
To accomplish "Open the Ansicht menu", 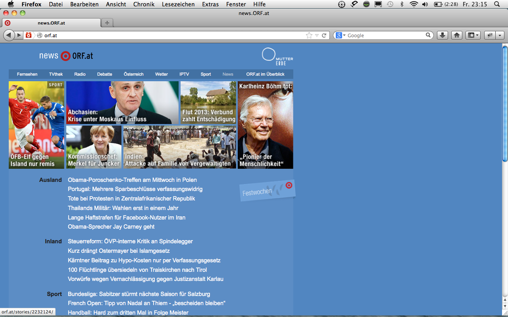I will pos(116,4).
